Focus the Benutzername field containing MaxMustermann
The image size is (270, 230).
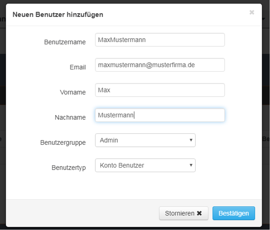click(x=160, y=40)
